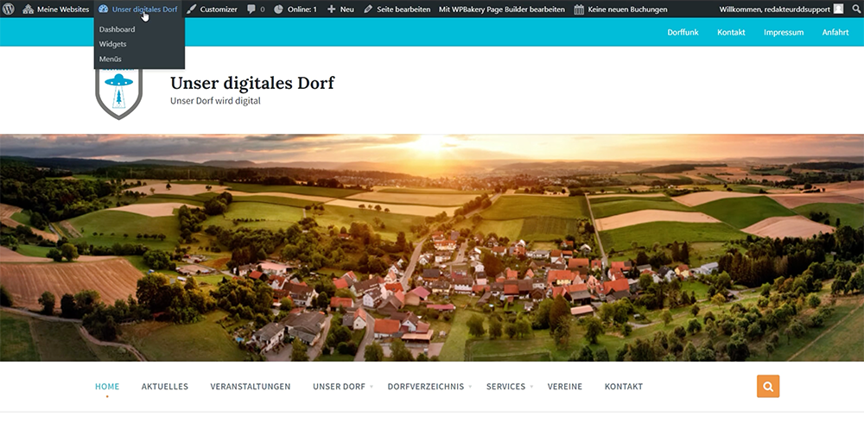Open the Dorffunk link in top bar

pos(683,32)
